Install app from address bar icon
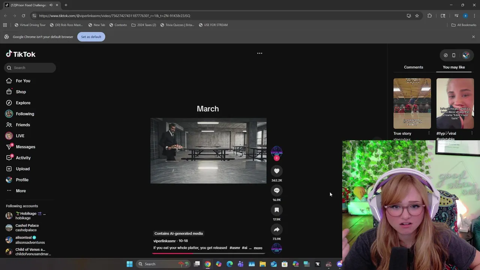Viewport: 480px width, 270px height. (x=409, y=16)
